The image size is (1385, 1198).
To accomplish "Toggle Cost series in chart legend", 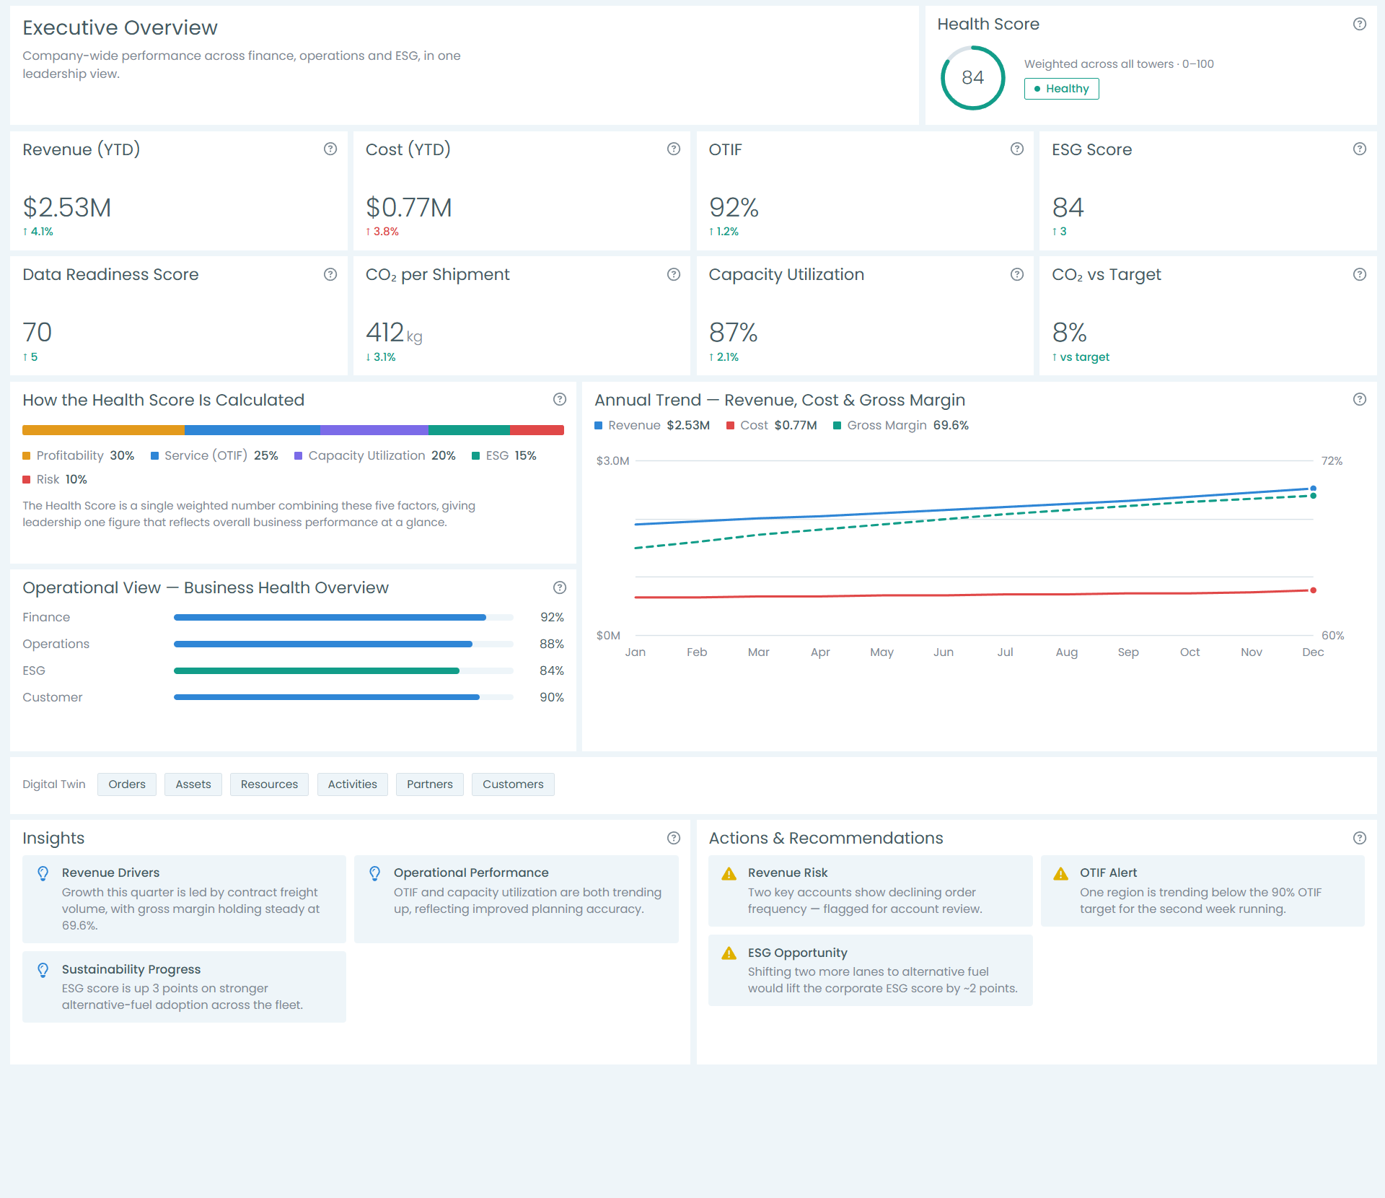I will point(772,425).
